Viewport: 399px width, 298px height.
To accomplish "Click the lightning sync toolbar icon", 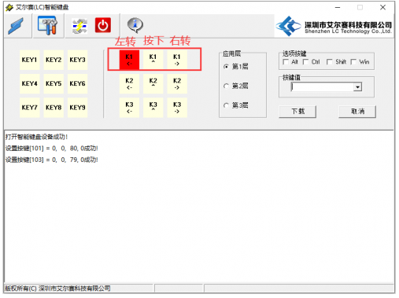I will (x=79, y=26).
